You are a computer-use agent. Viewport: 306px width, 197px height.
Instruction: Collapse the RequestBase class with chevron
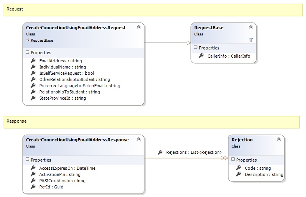click(251, 27)
